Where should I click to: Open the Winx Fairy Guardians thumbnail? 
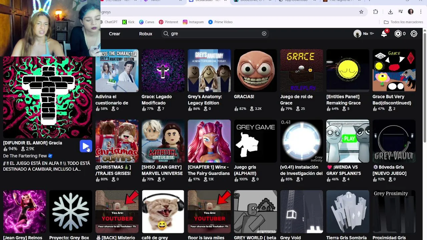(x=209, y=141)
